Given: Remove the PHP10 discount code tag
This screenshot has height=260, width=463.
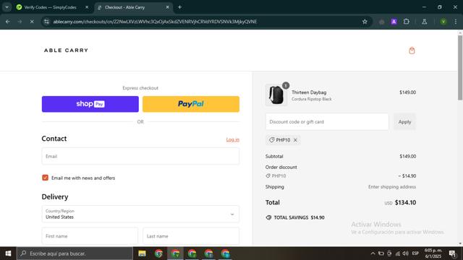Looking at the screenshot, I should (x=295, y=140).
